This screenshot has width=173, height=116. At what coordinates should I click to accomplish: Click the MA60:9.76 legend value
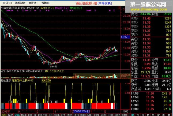76,8
